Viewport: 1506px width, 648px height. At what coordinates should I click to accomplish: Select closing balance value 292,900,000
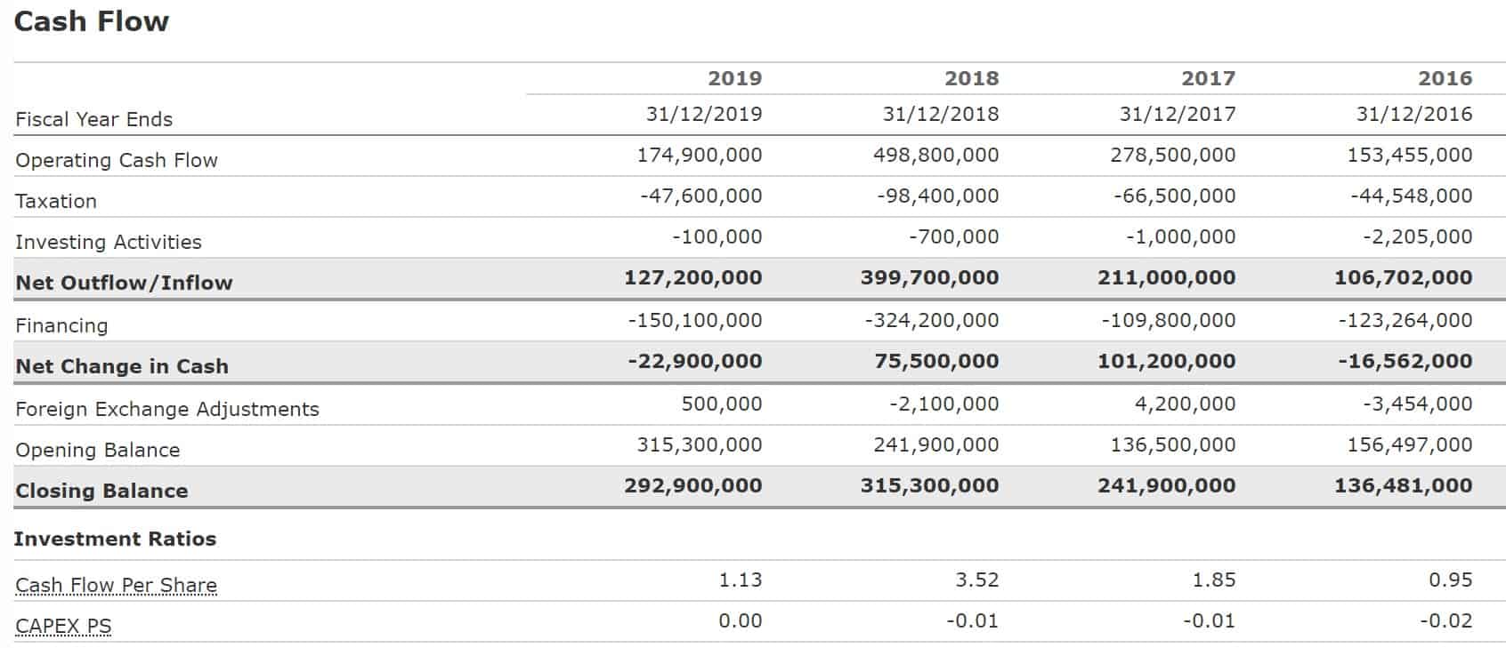(x=693, y=485)
